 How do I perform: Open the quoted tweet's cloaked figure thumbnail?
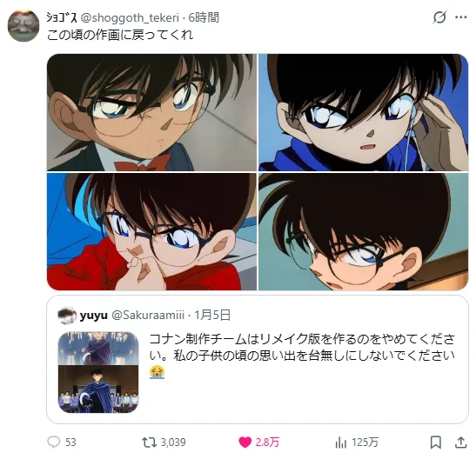[x=98, y=372]
